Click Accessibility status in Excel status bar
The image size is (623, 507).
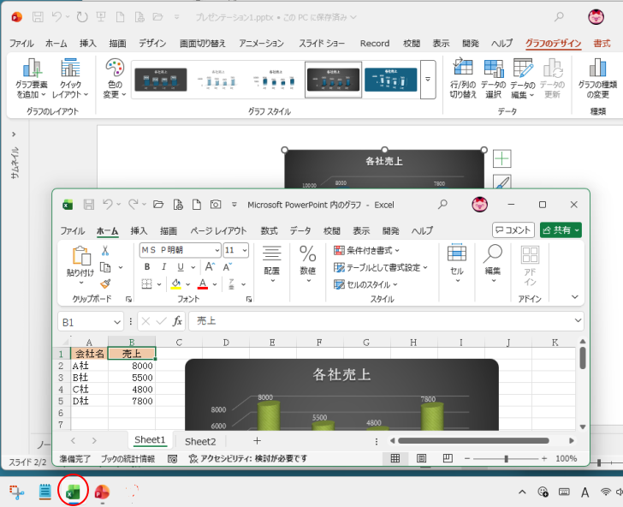tap(248, 458)
